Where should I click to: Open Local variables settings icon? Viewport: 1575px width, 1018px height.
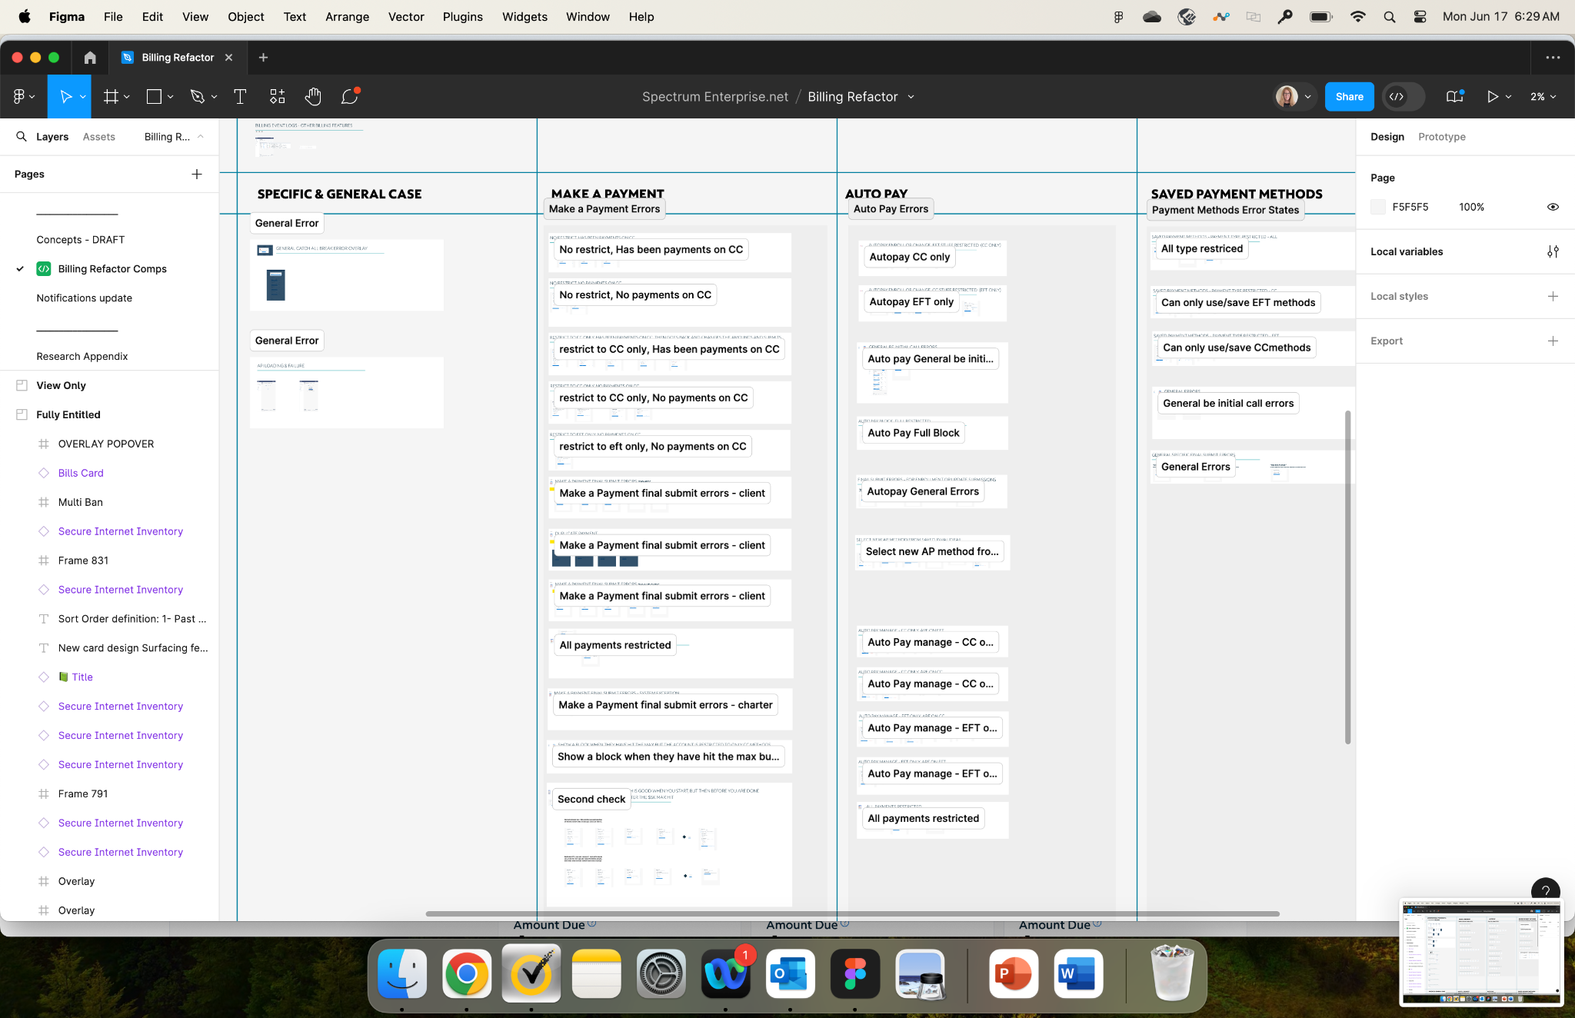point(1553,251)
